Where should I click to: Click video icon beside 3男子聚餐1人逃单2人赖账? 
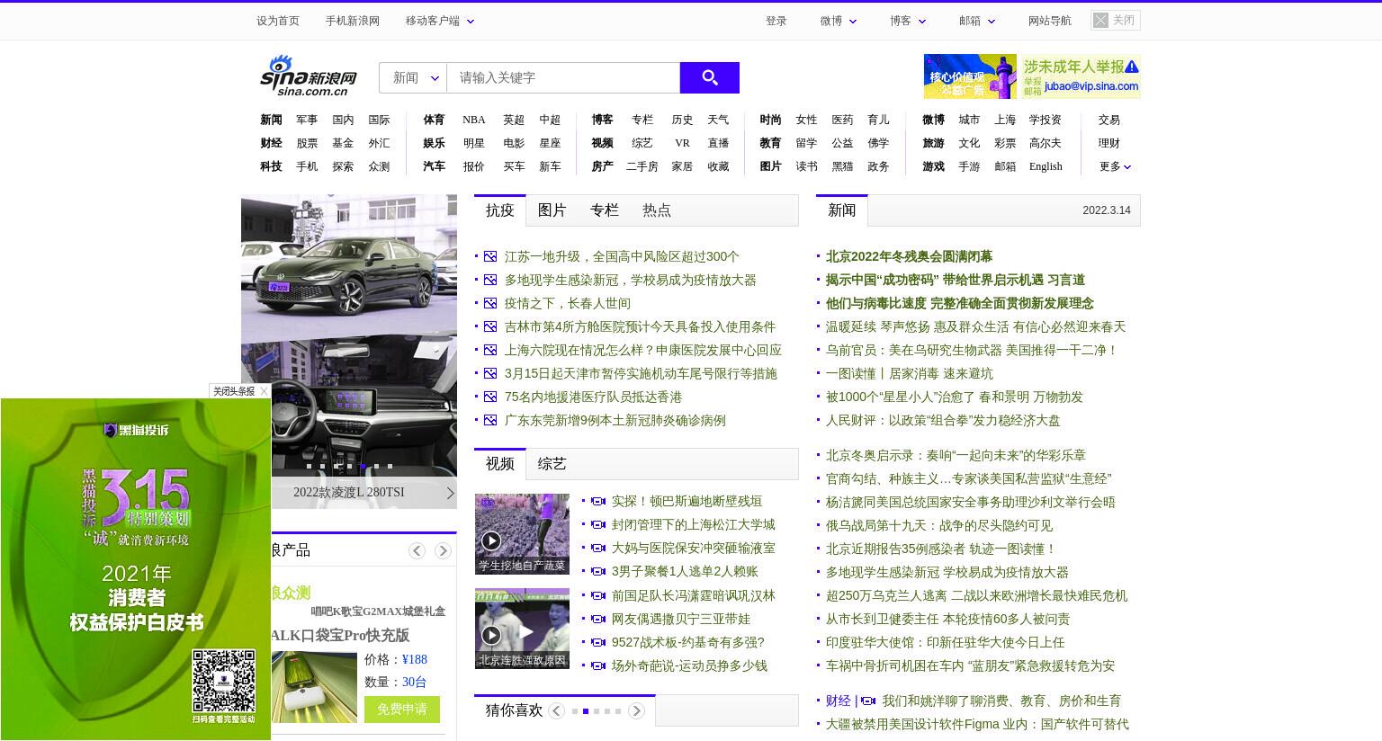pyautogui.click(x=597, y=572)
